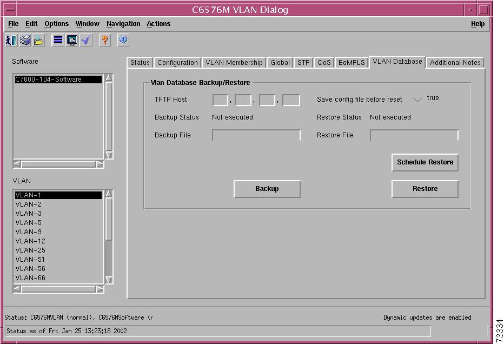
Task: Select VLAN-5 in the VLAN list
Action: click(58, 223)
